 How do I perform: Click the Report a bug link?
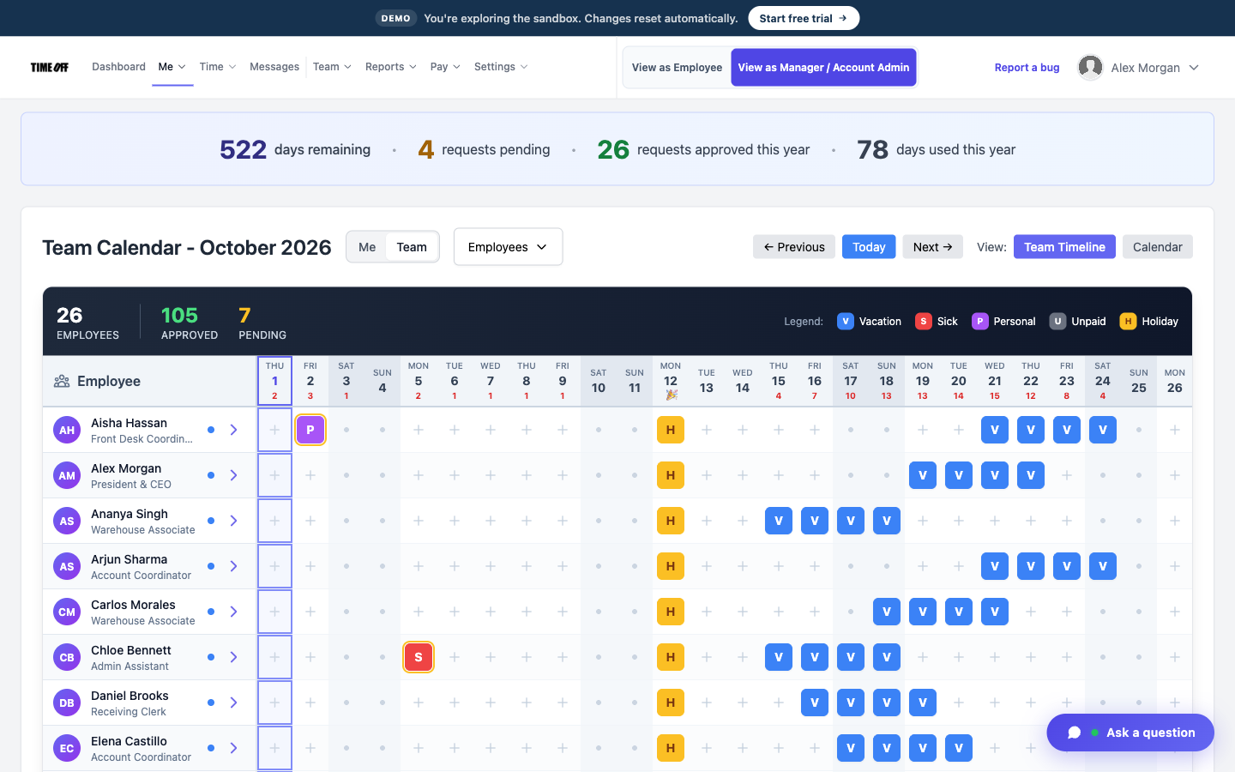click(1027, 68)
